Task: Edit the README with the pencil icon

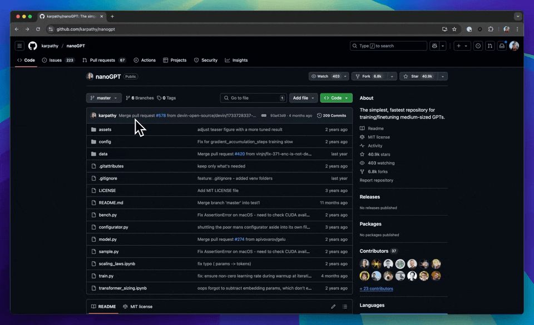Action: [333, 306]
